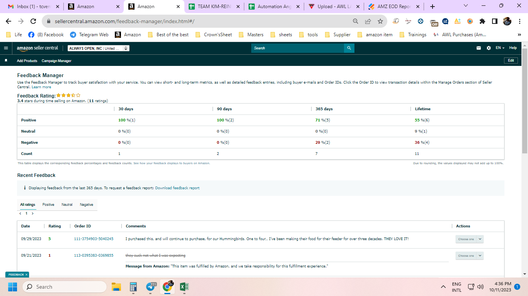
Task: Show hidden system tray icons chevron
Action: click(443, 287)
